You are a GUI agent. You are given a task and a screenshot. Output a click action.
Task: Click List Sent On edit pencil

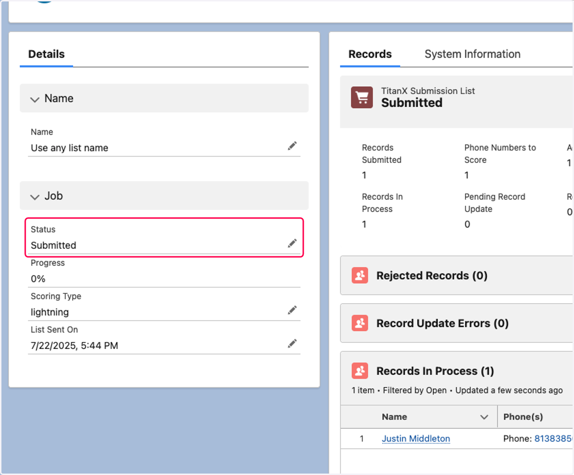click(x=292, y=344)
